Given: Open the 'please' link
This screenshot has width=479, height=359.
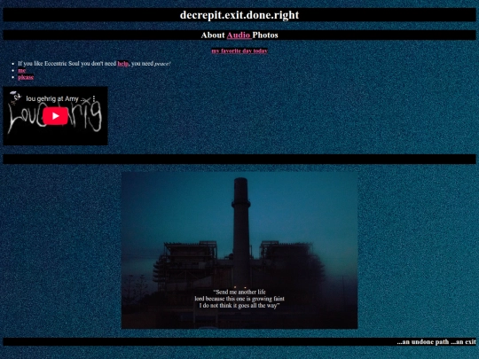Looking at the screenshot, I should (x=26, y=77).
